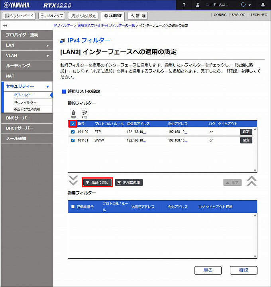Click dynamic filter list scroll up arrow

click(255, 130)
